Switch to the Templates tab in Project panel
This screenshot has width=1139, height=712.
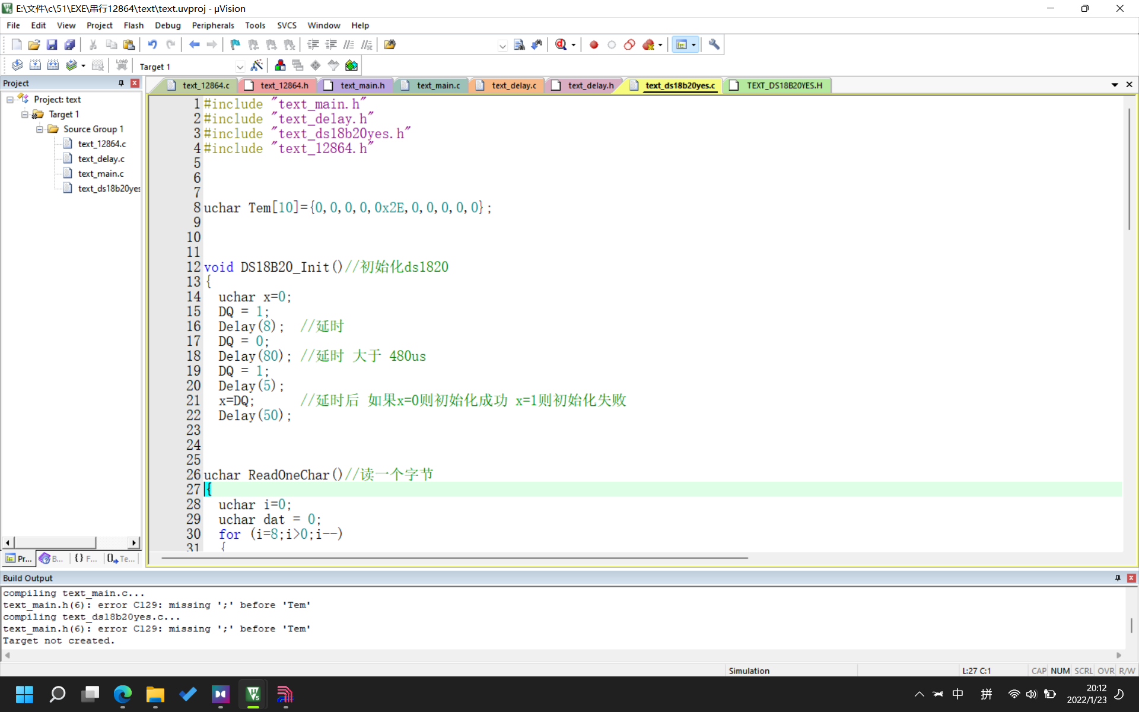121,558
